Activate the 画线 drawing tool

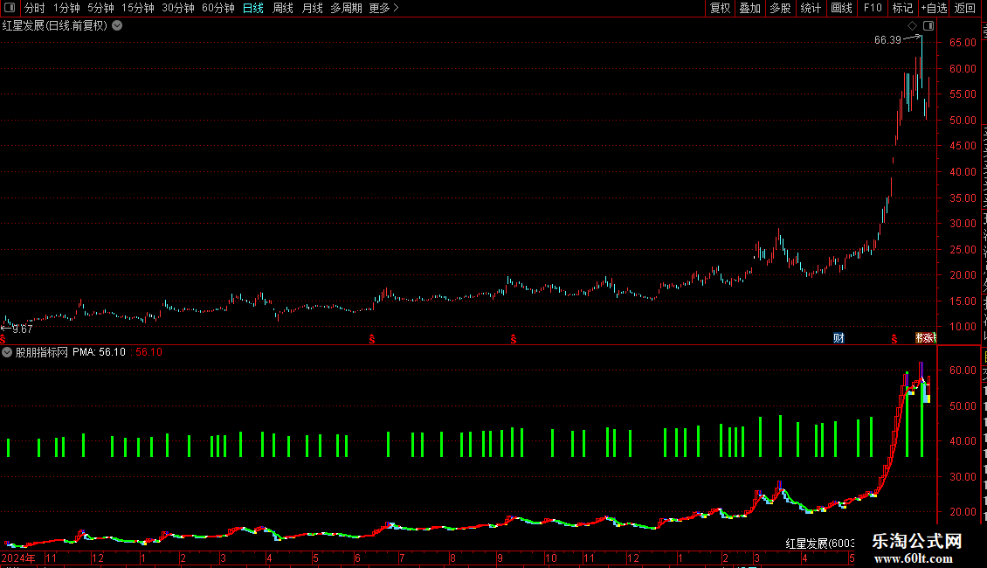[841, 8]
